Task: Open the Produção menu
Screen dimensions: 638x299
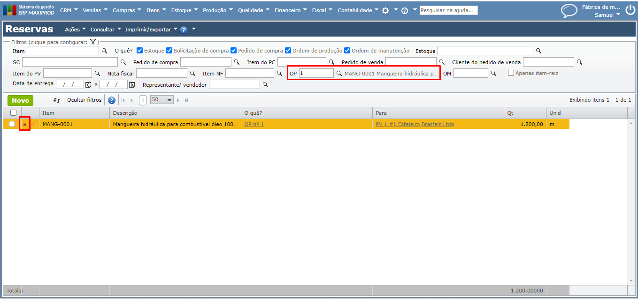Action: point(218,10)
